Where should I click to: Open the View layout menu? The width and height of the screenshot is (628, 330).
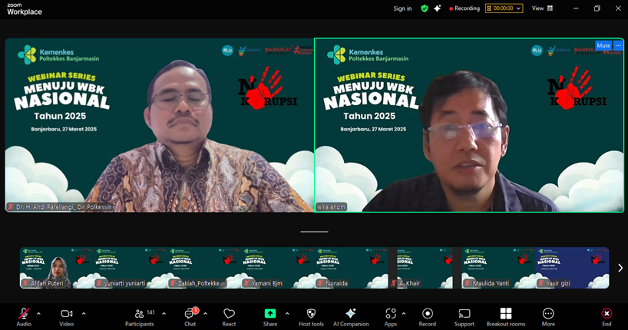click(x=541, y=8)
